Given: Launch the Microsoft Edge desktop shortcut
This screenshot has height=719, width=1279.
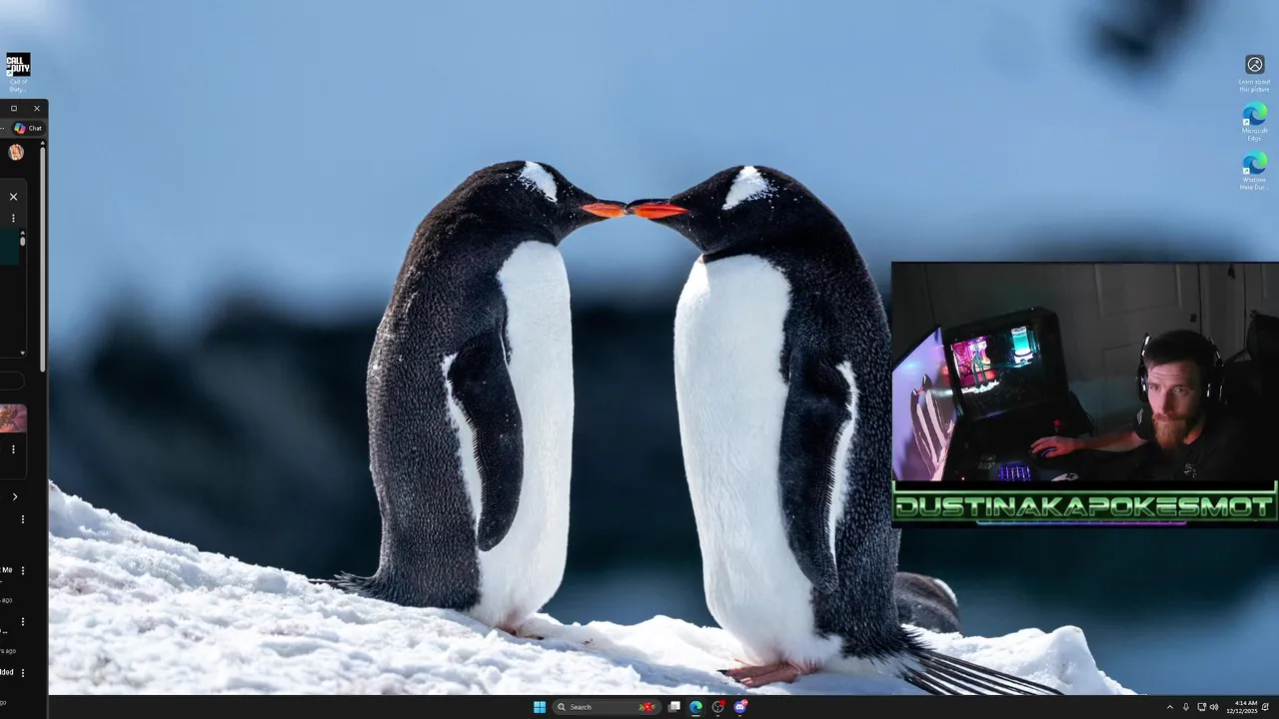Looking at the screenshot, I should click(x=1255, y=122).
